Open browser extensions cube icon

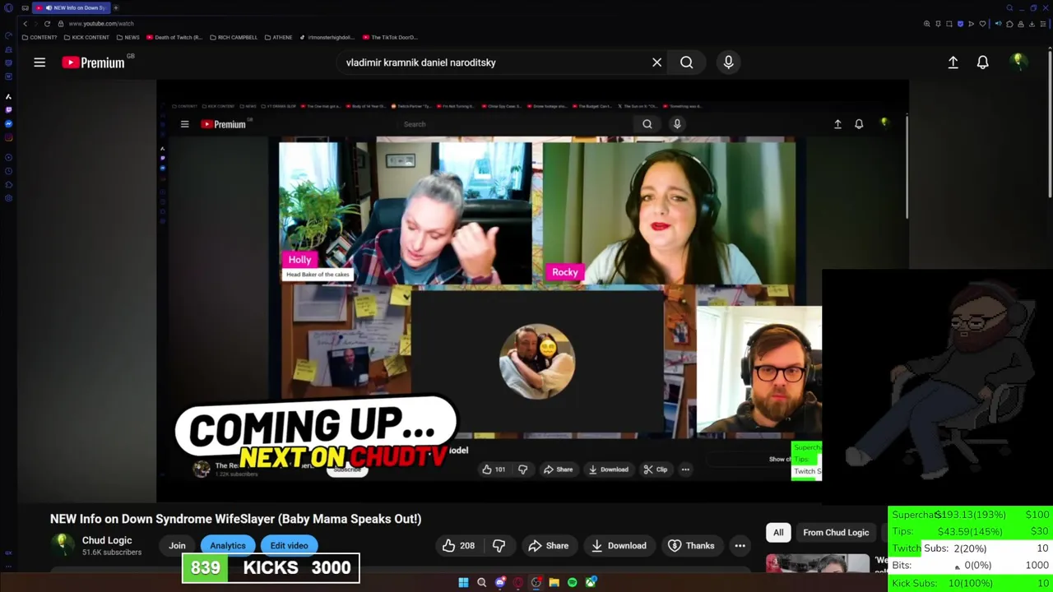[x=1009, y=24]
